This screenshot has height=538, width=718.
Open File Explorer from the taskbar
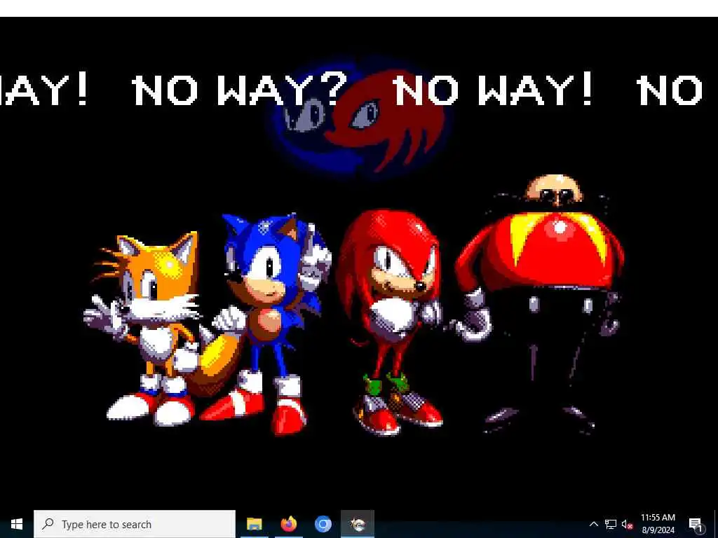[254, 524]
